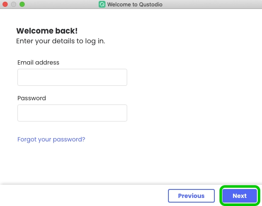Viewport: 262px width, 206px height.
Task: Go back with the Previous button
Action: coord(191,196)
